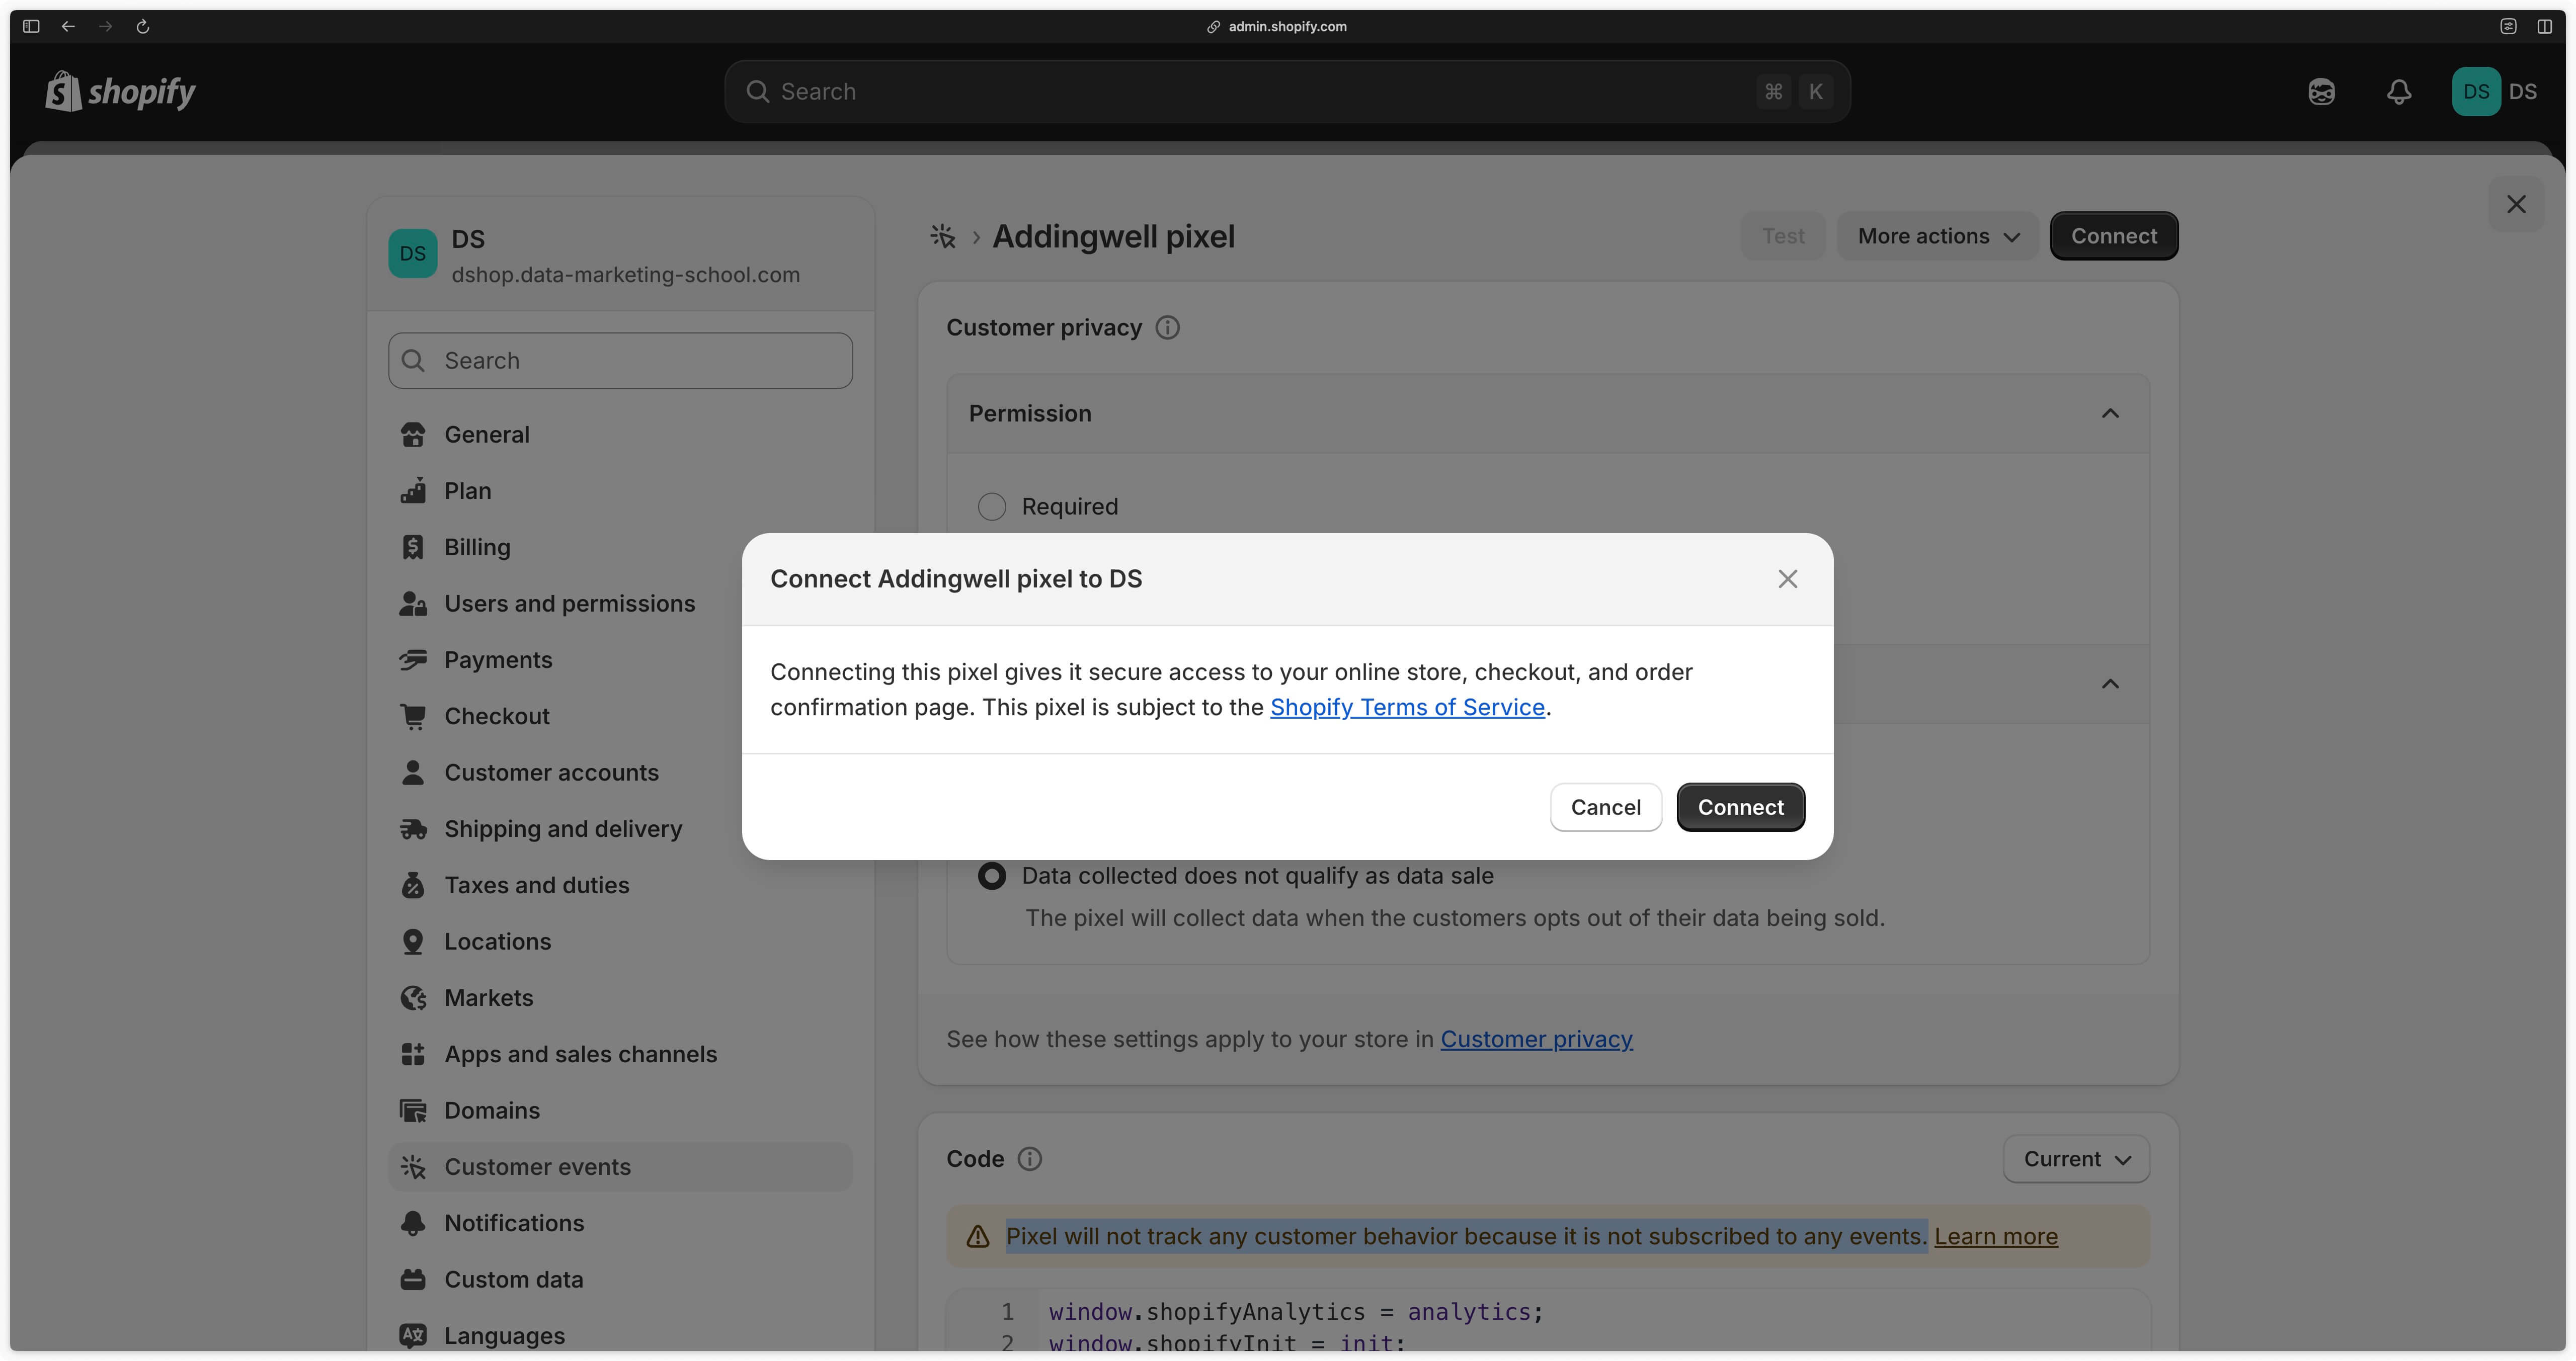Screen dimensions: 2576x1361
Task: Click the person icon next to Customer accounts
Action: [413, 773]
